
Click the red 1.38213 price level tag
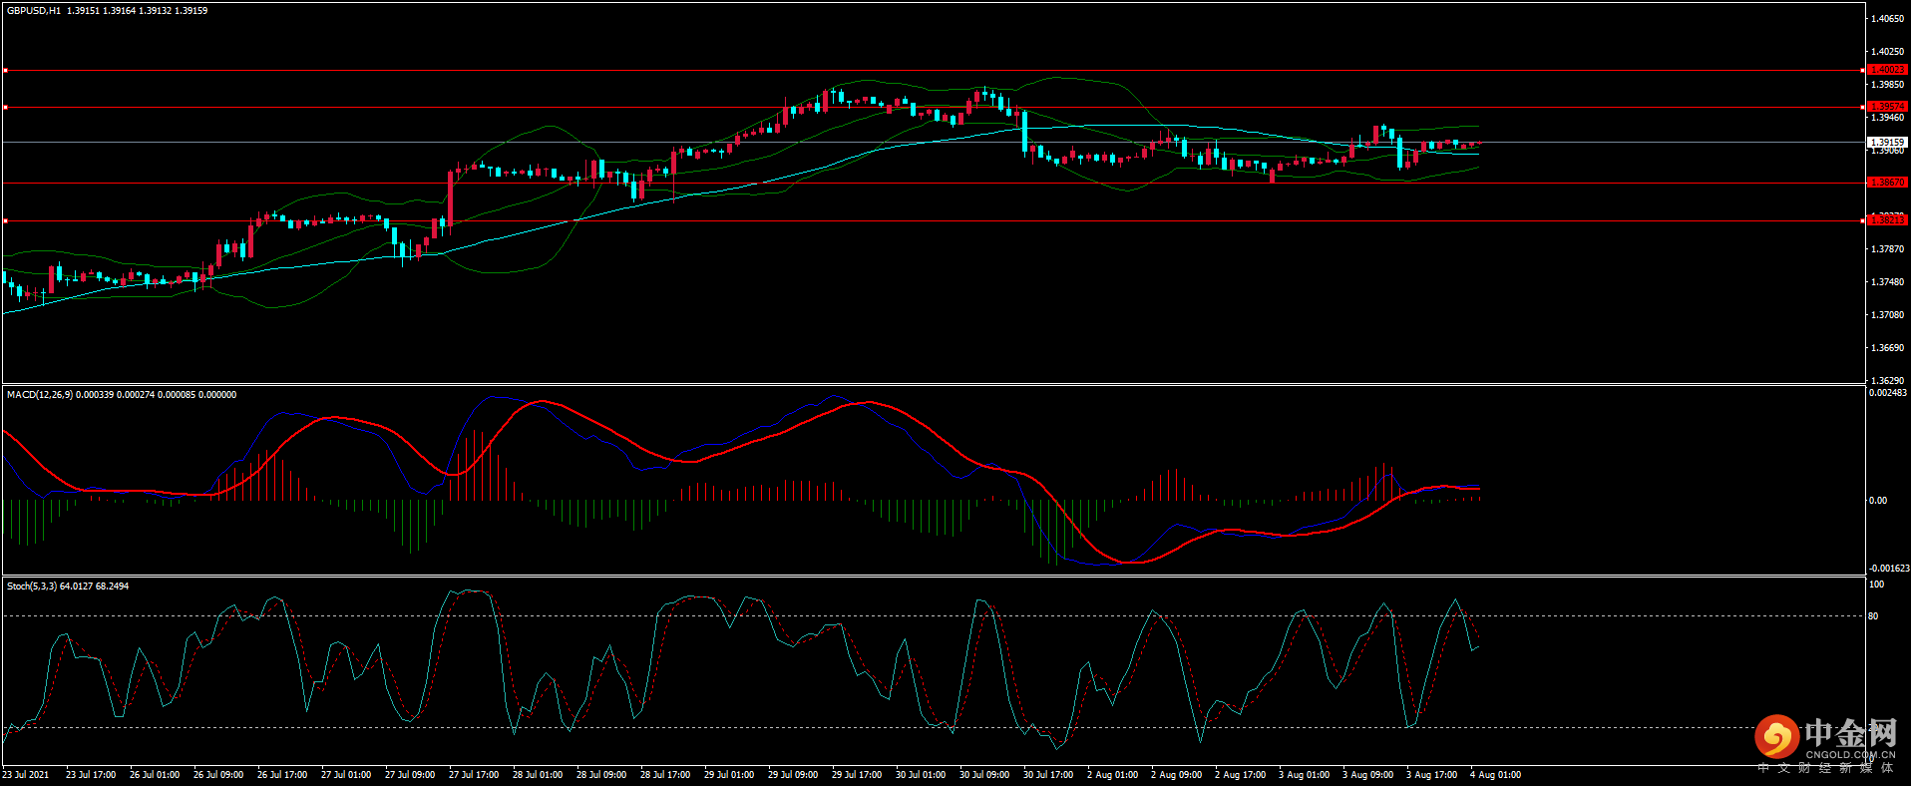pos(1886,219)
